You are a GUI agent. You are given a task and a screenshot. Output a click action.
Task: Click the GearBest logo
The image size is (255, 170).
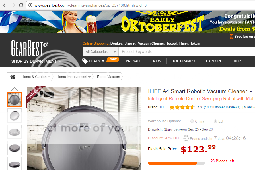tap(30, 48)
